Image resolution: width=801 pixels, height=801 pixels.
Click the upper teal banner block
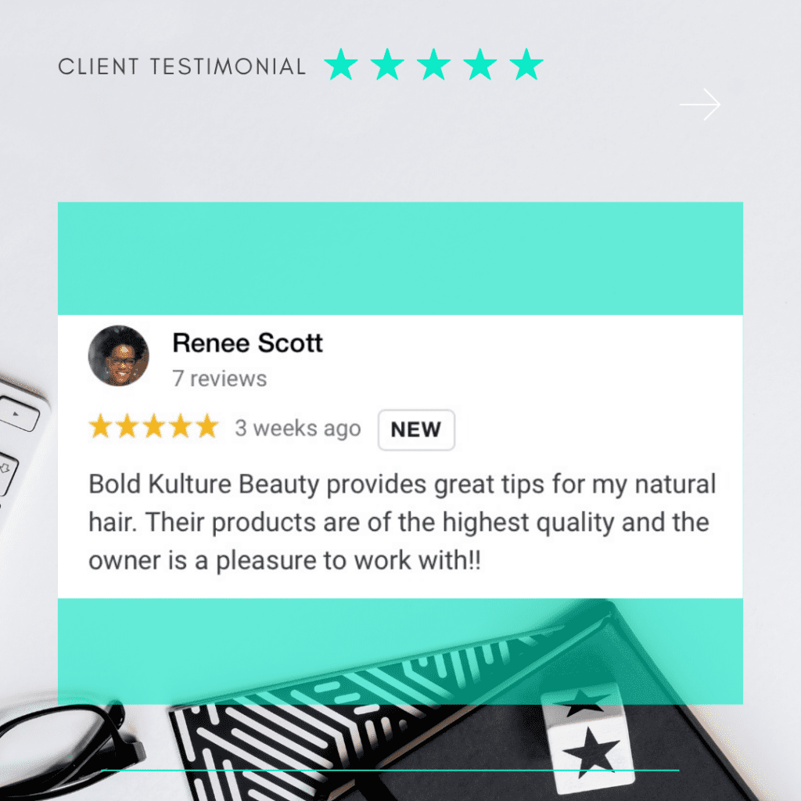coord(400,258)
